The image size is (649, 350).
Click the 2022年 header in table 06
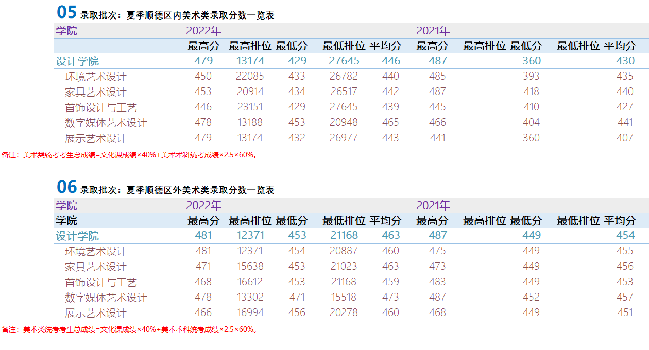(x=203, y=206)
